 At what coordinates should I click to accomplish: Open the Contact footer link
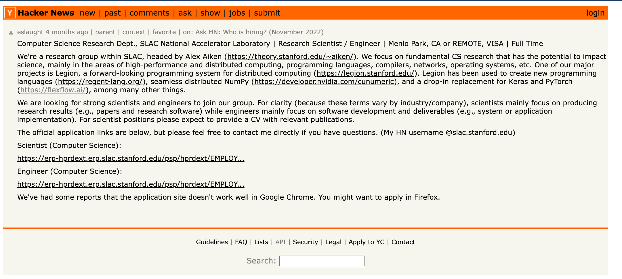point(403,242)
